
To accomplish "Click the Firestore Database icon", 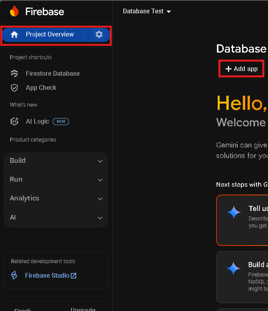I will coord(15,74).
